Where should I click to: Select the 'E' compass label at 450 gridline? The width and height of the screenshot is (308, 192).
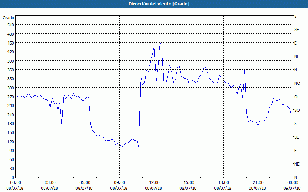point(295,43)
